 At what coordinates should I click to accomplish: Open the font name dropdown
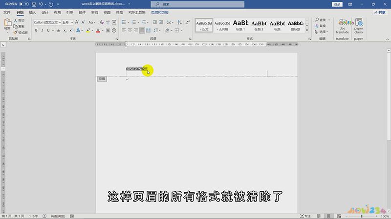pyautogui.click(x=60, y=22)
